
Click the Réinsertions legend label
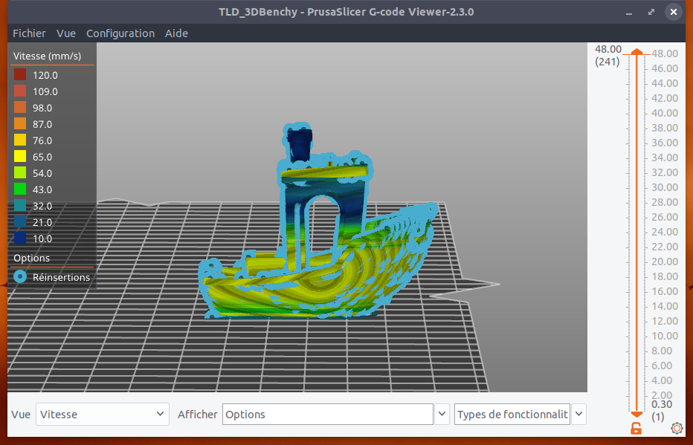pyautogui.click(x=61, y=277)
